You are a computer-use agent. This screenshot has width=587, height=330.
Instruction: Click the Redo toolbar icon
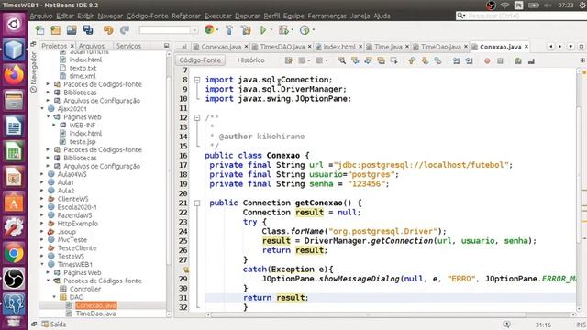[125, 30]
